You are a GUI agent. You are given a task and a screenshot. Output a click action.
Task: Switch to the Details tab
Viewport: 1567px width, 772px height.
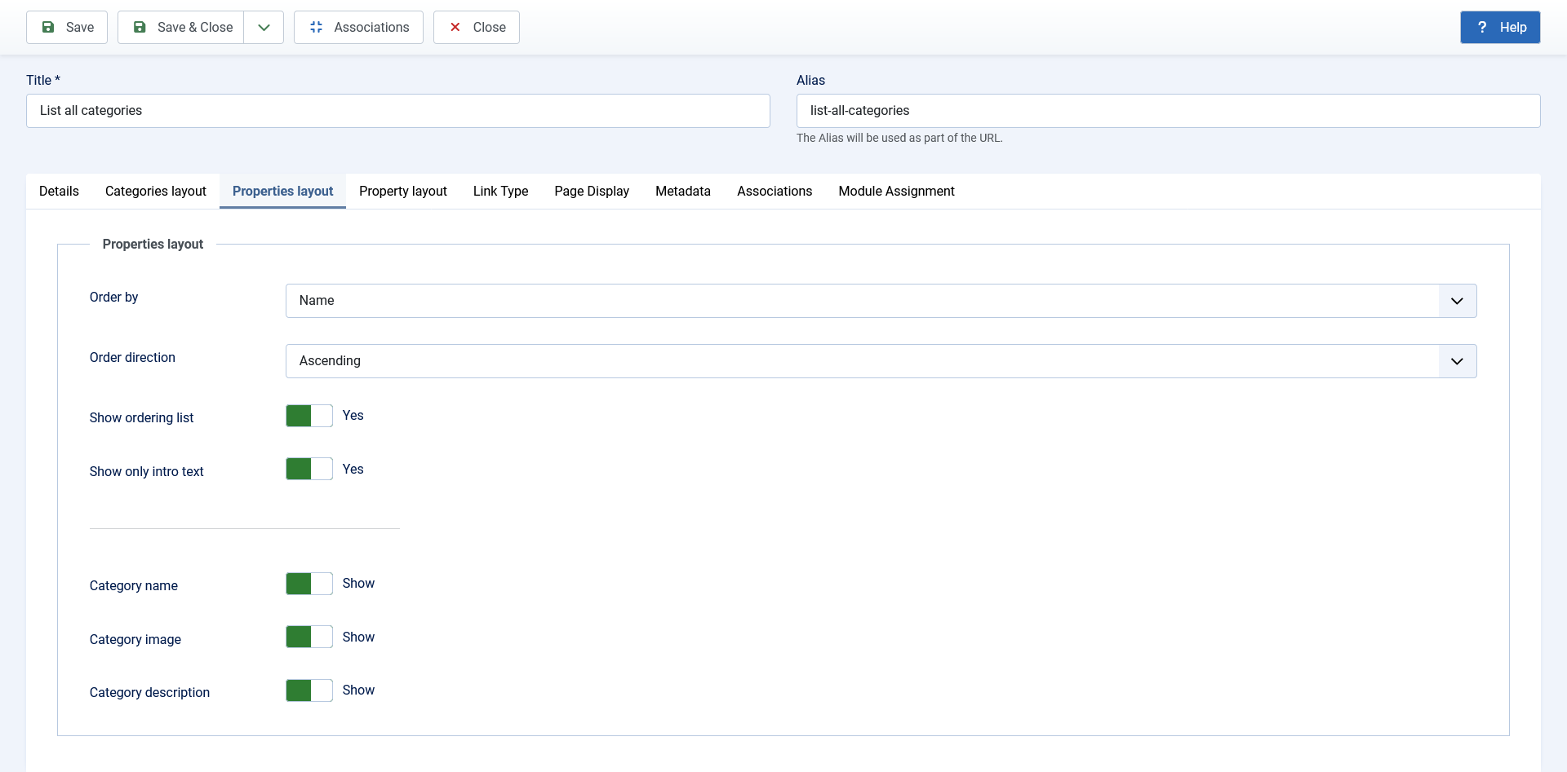59,191
